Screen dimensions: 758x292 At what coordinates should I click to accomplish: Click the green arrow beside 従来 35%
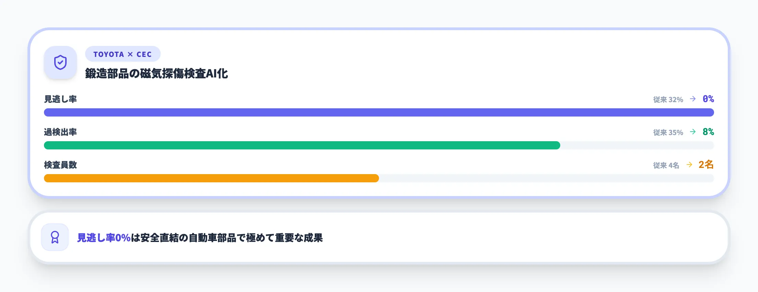point(693,132)
